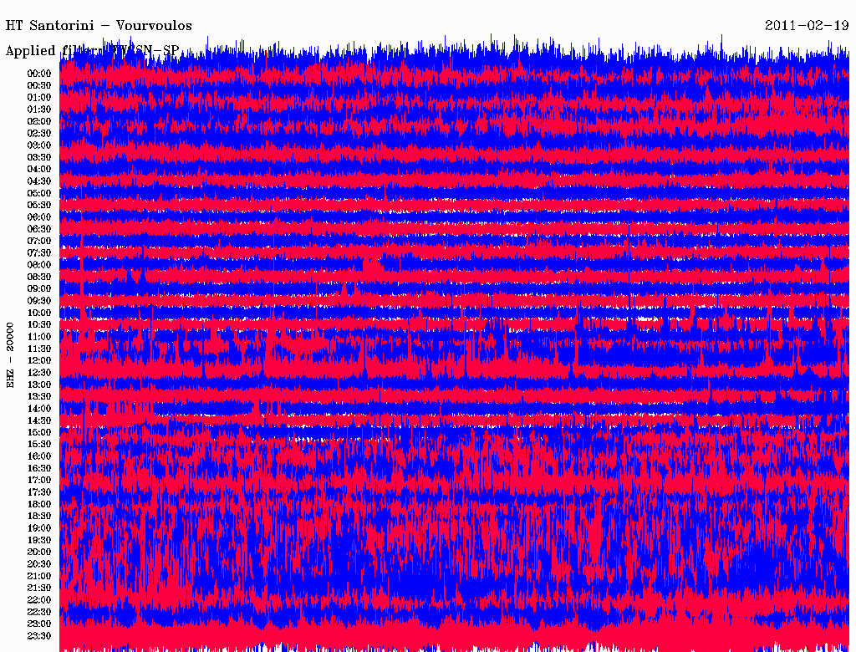
Task: Select the 00:00 time label
Action: pyautogui.click(x=39, y=74)
